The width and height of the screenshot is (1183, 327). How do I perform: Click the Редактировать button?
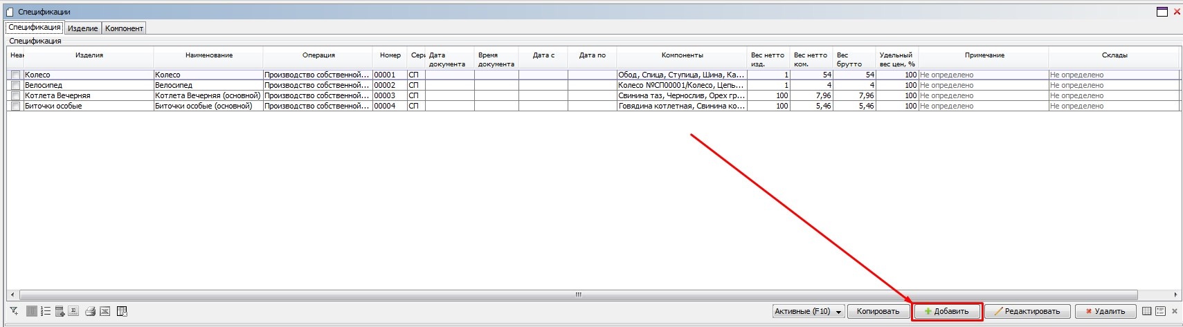tap(1027, 312)
